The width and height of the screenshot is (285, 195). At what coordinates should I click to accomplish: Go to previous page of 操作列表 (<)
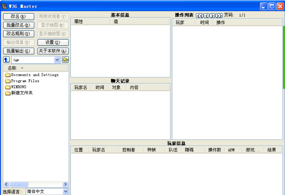click(207, 16)
